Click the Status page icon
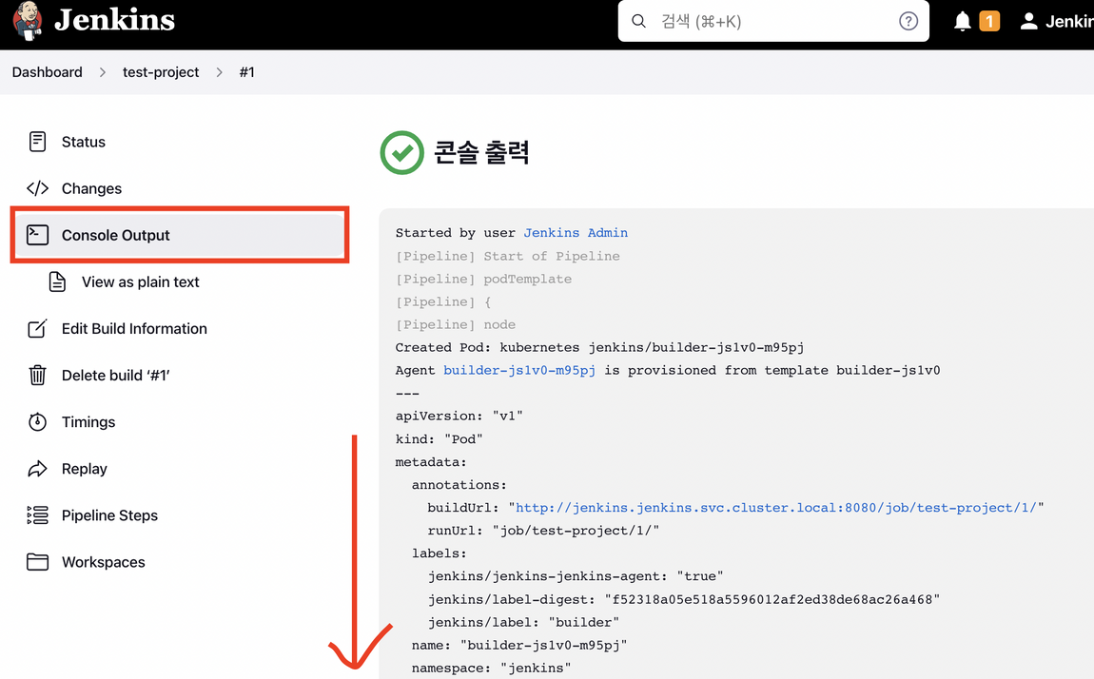This screenshot has width=1094, height=679. (38, 142)
